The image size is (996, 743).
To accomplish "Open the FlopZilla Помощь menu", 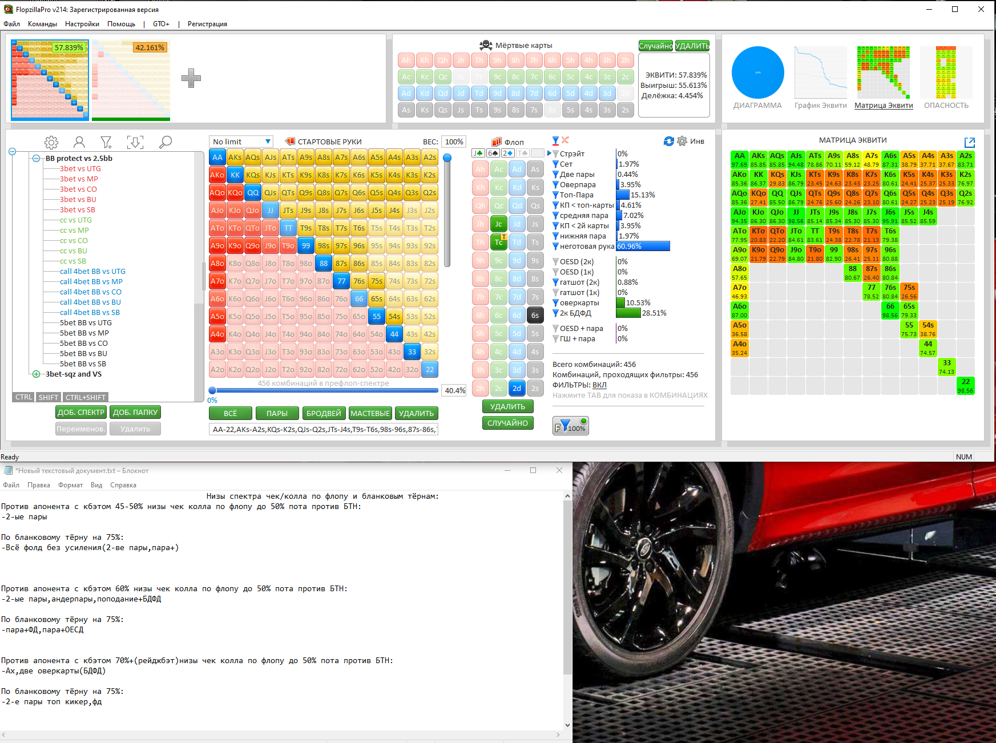I will (122, 24).
